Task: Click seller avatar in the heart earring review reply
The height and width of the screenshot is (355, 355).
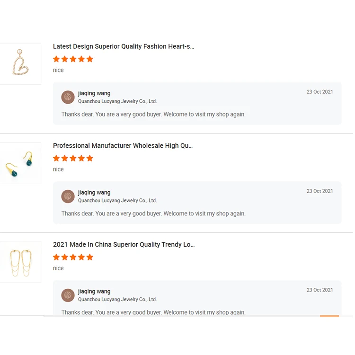Action: 68,97
